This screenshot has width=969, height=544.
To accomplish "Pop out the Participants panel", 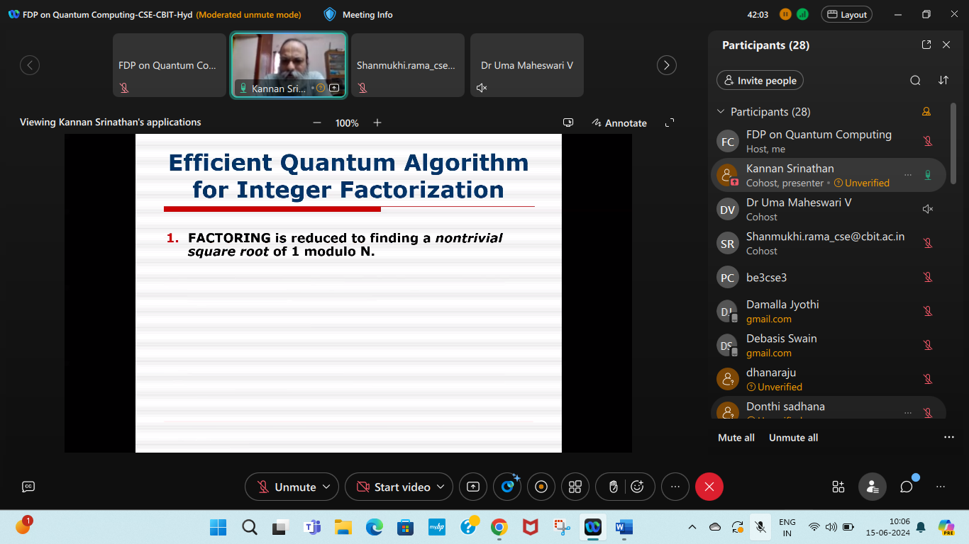I will pyautogui.click(x=926, y=45).
